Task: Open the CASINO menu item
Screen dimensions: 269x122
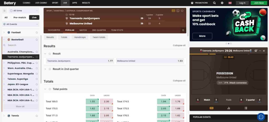Action: [x=27, y=3]
